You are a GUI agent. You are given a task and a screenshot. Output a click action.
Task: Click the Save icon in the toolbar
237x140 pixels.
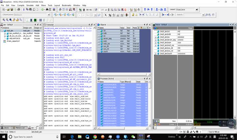tap(12, 10)
